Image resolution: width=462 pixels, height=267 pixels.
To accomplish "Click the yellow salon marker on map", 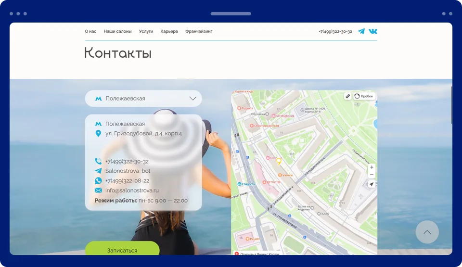I will click(279, 162).
